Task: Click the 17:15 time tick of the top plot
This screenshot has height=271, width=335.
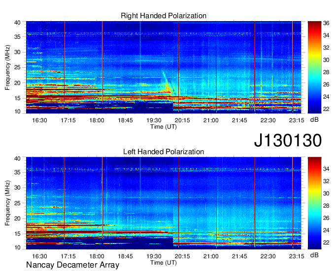Action: [68, 120]
